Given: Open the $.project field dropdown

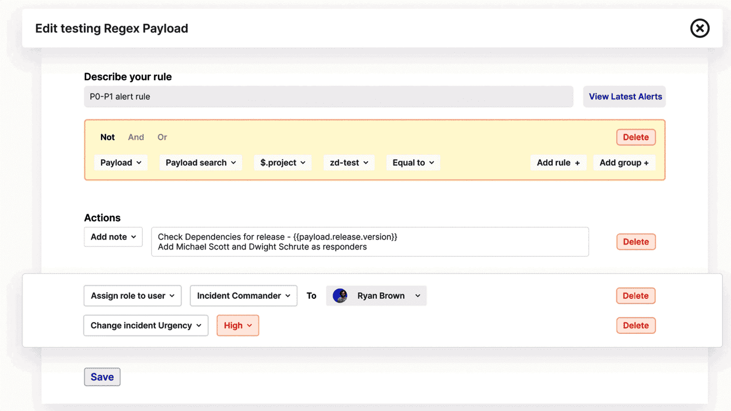Looking at the screenshot, I should point(282,163).
